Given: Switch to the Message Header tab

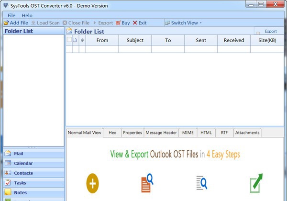Looking at the screenshot, I should coord(161,133).
